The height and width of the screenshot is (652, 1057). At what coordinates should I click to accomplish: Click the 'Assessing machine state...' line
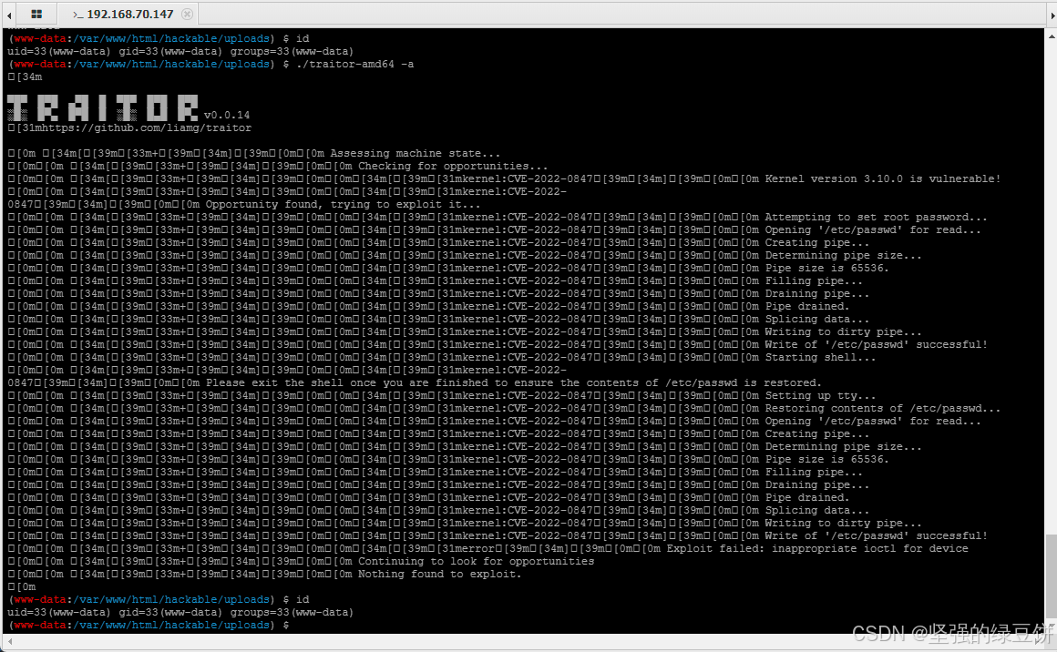pyautogui.click(x=416, y=154)
